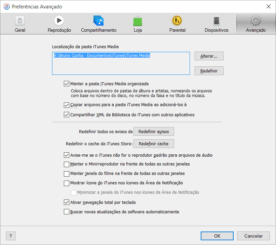The height and width of the screenshot is (245, 276).
Task: Click the Coloca arquivos dentro de pastas description
Action: pos(141,93)
